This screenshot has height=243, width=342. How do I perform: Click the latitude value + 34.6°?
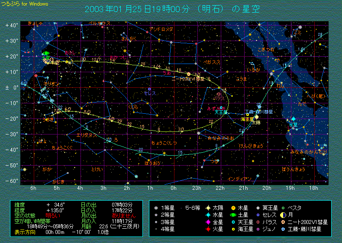click(x=55, y=204)
